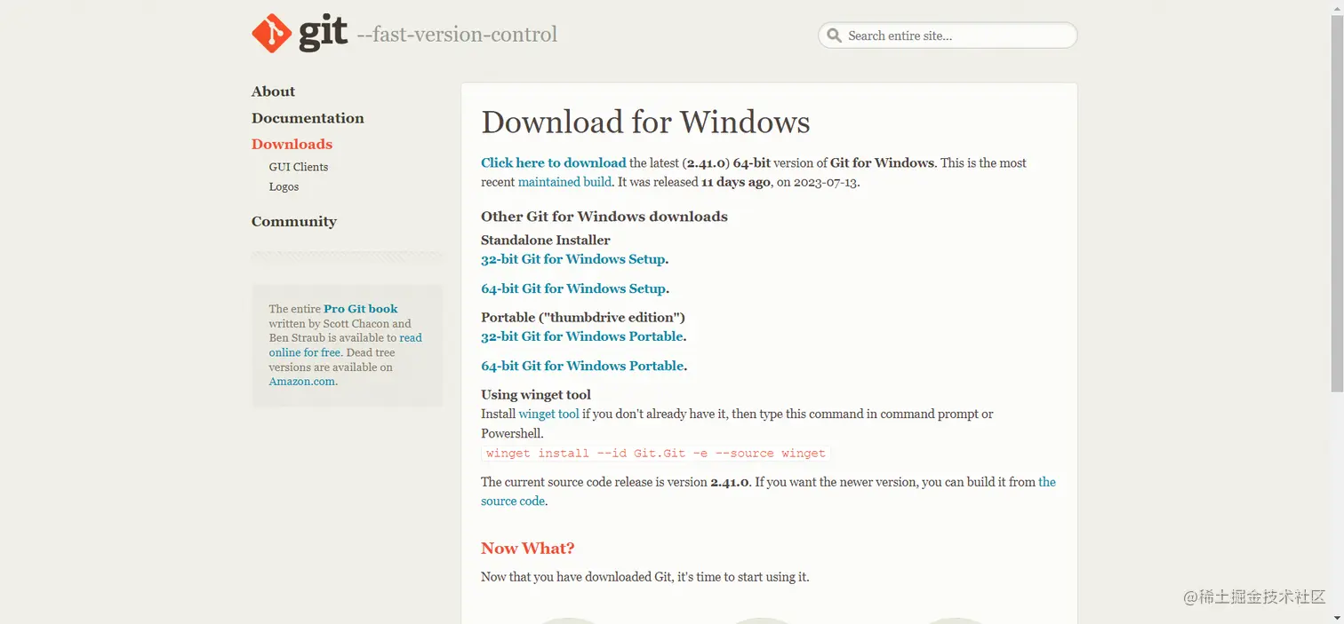Click the scrollbar down arrow
The height and width of the screenshot is (624, 1344).
click(1337, 617)
